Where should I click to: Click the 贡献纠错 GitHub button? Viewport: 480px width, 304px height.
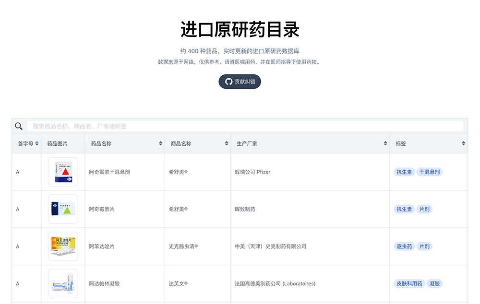(x=240, y=82)
